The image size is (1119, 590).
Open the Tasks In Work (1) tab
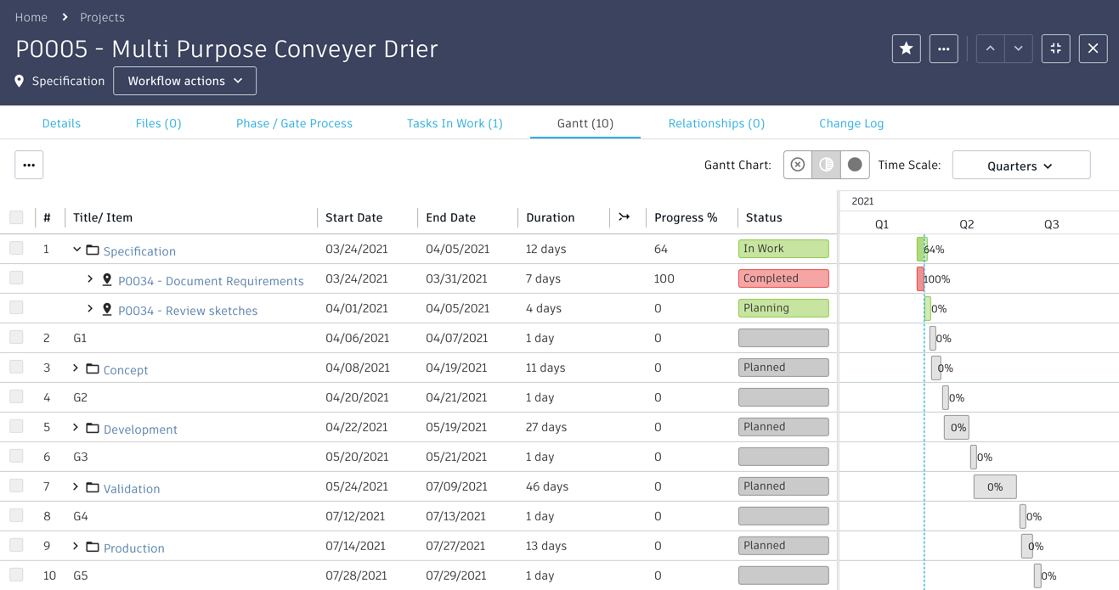pos(455,123)
